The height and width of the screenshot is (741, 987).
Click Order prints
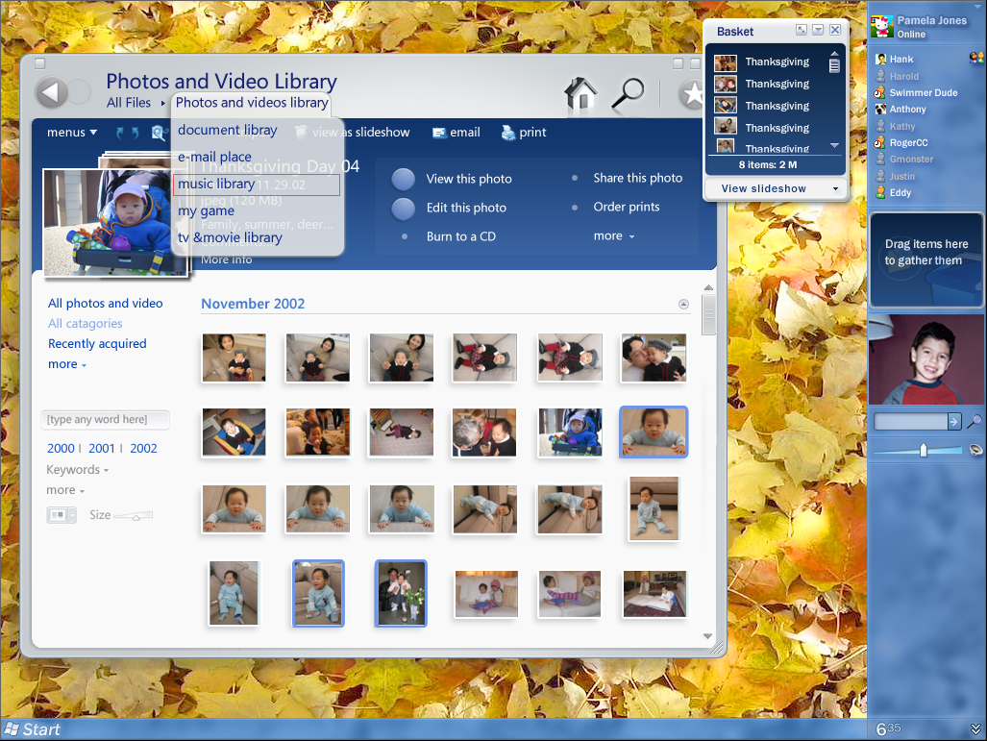(627, 208)
